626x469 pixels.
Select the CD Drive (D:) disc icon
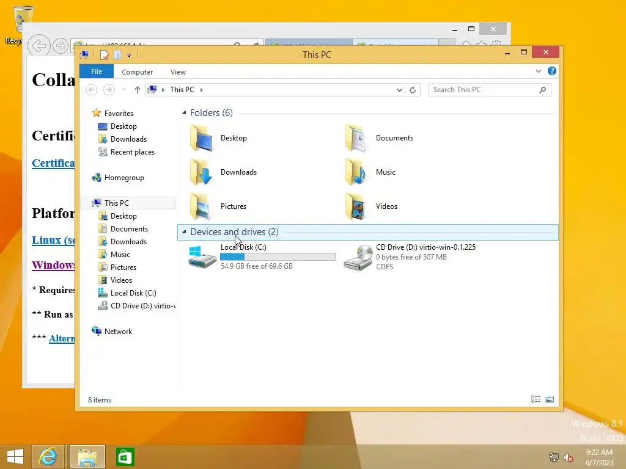pos(358,258)
